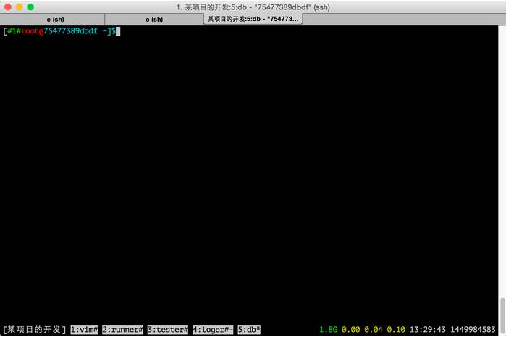
Task: Click the load average '0.10' value
Action: (396, 330)
